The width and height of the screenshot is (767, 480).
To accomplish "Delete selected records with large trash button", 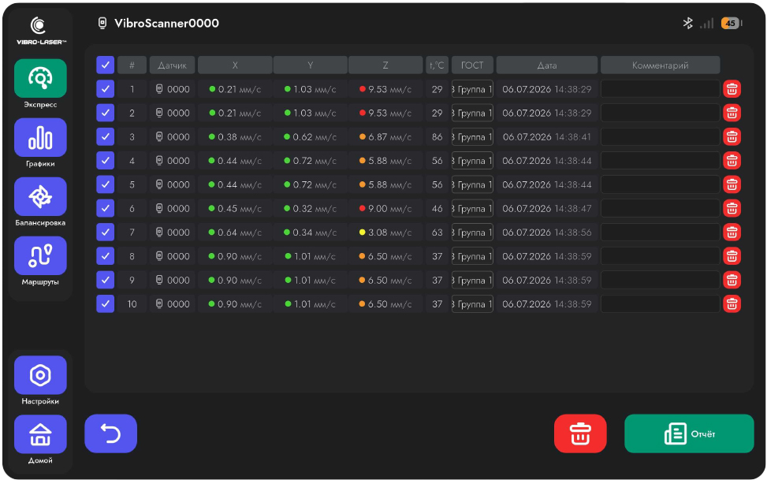I will click(580, 433).
